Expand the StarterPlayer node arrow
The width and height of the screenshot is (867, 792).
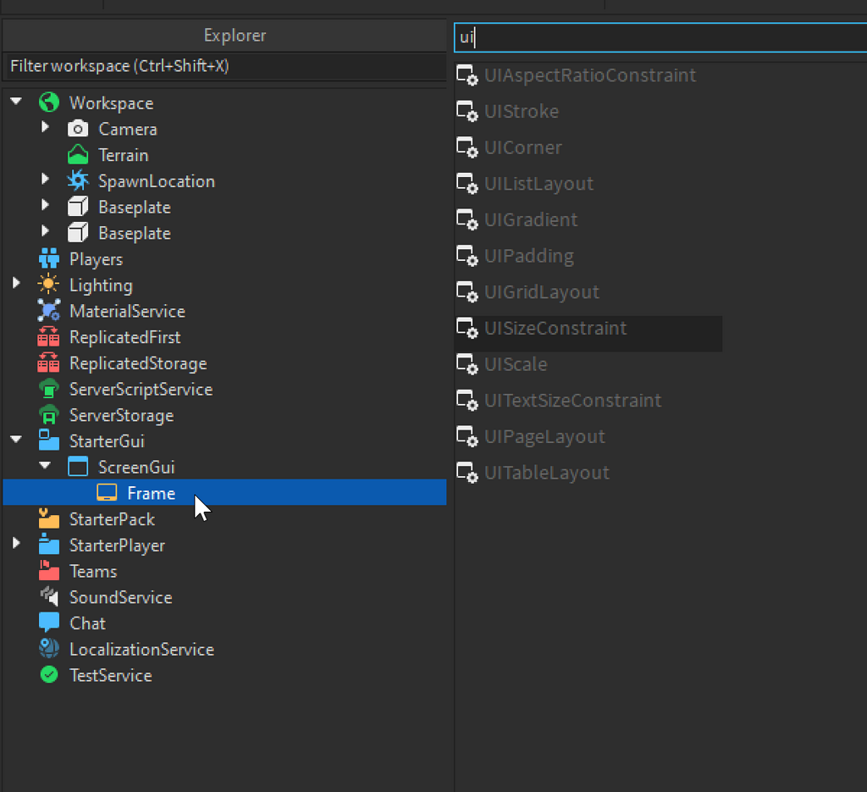coord(16,544)
